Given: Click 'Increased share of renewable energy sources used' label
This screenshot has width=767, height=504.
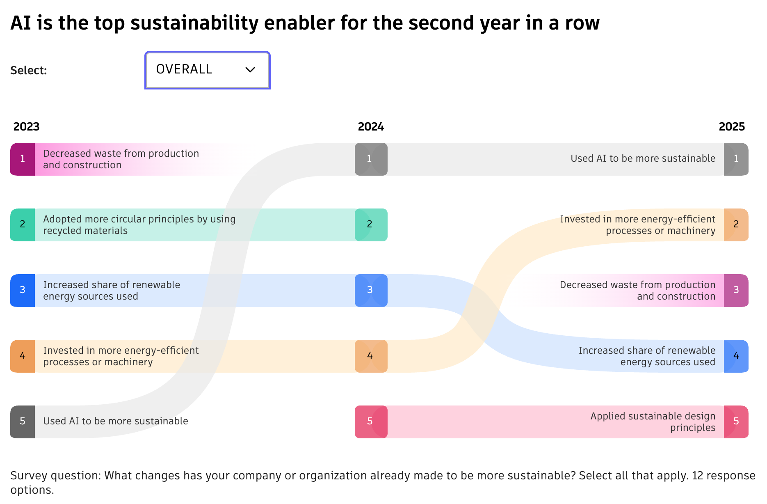Looking at the screenshot, I should coord(112,290).
